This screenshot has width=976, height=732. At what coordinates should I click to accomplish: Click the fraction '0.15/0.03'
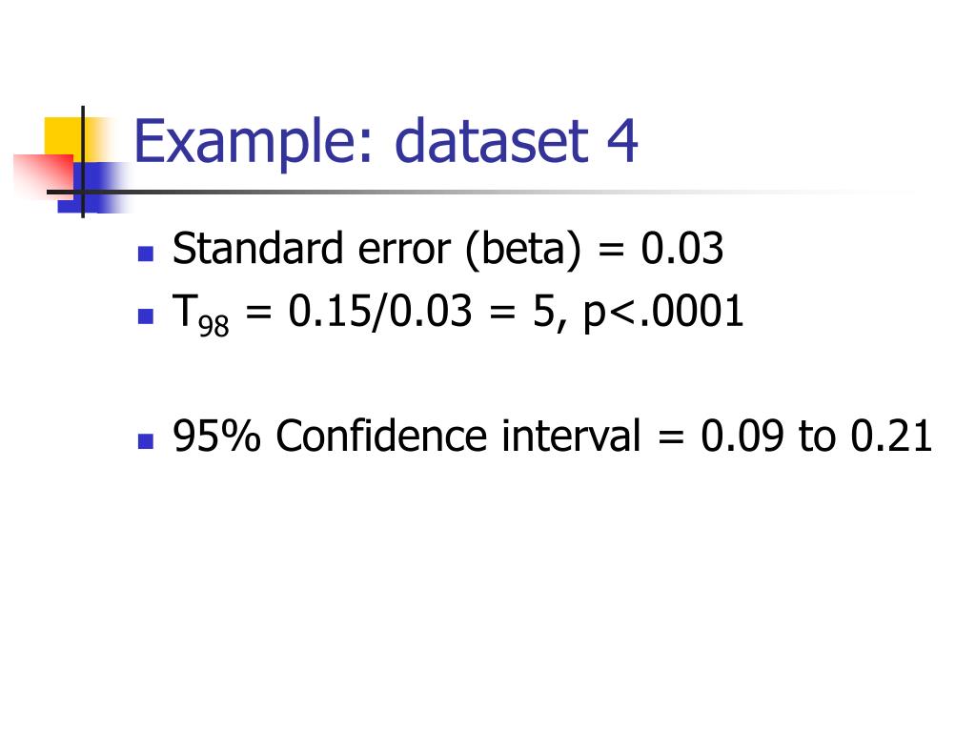tap(379, 312)
